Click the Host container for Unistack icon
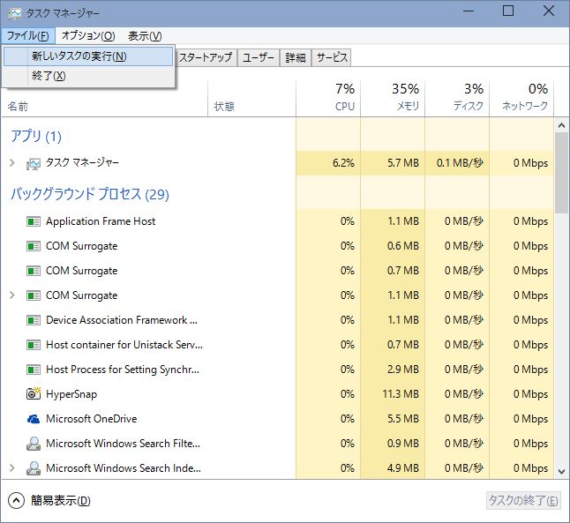Screen dimensions: 570x523 (34, 345)
